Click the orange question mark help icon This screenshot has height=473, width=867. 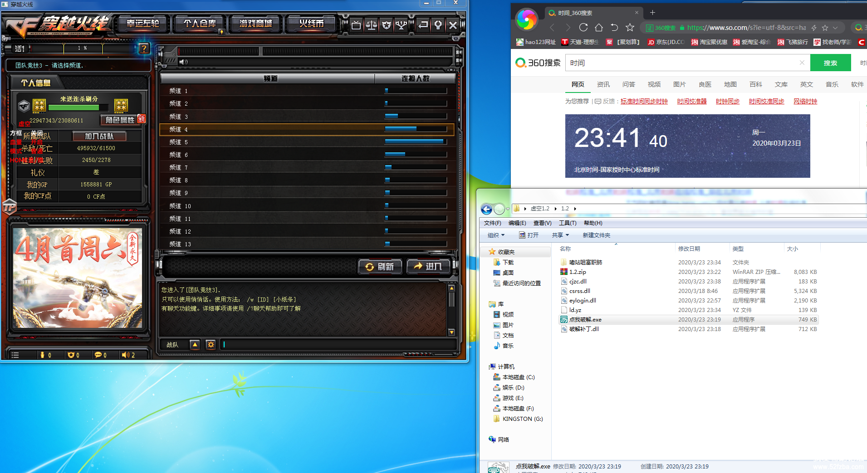[144, 48]
